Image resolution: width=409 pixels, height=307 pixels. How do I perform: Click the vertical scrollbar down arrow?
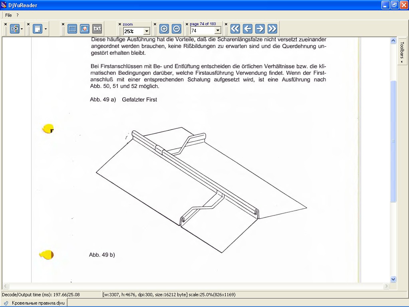tap(393, 279)
